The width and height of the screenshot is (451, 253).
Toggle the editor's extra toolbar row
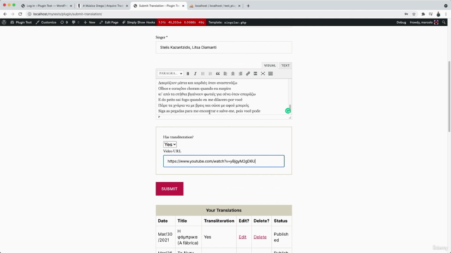click(x=271, y=74)
